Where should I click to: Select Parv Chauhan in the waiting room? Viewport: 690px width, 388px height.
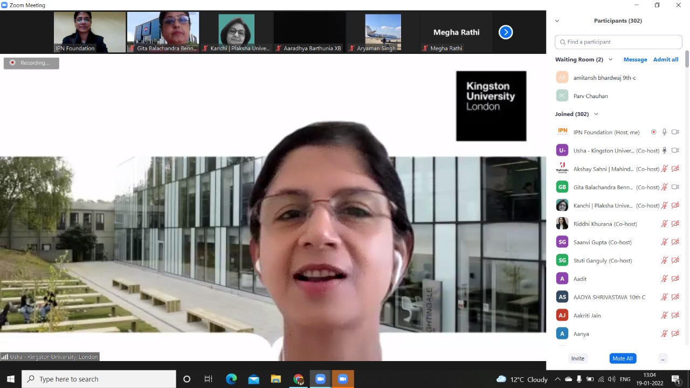590,96
